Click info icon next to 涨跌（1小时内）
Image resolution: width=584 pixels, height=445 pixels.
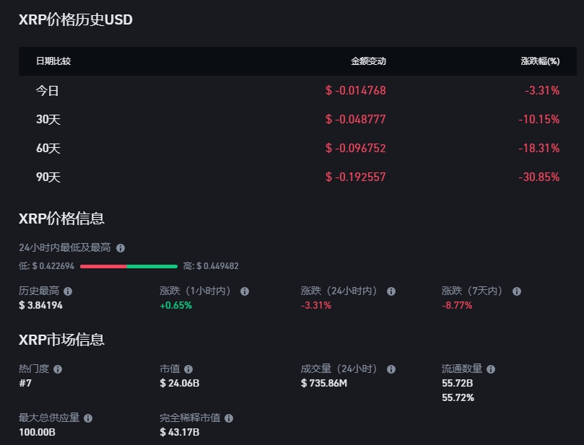(245, 291)
